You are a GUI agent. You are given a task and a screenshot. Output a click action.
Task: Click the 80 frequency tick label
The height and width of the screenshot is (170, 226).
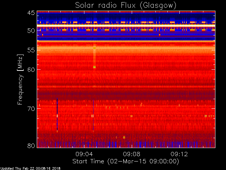[31, 146]
